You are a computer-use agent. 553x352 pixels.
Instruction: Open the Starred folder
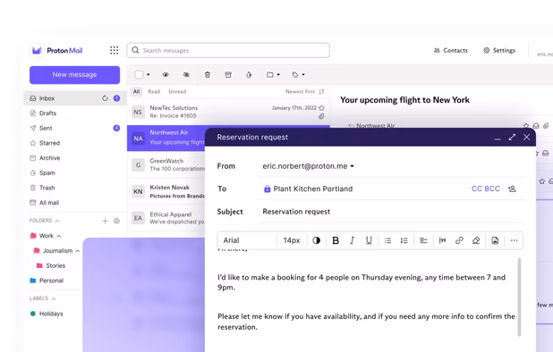[x=75, y=143]
